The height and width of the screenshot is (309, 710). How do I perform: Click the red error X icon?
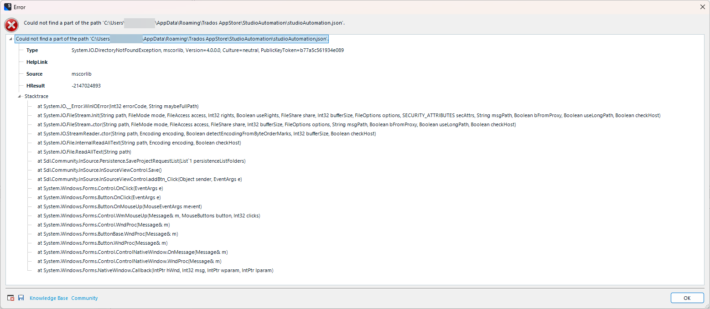[x=11, y=25]
